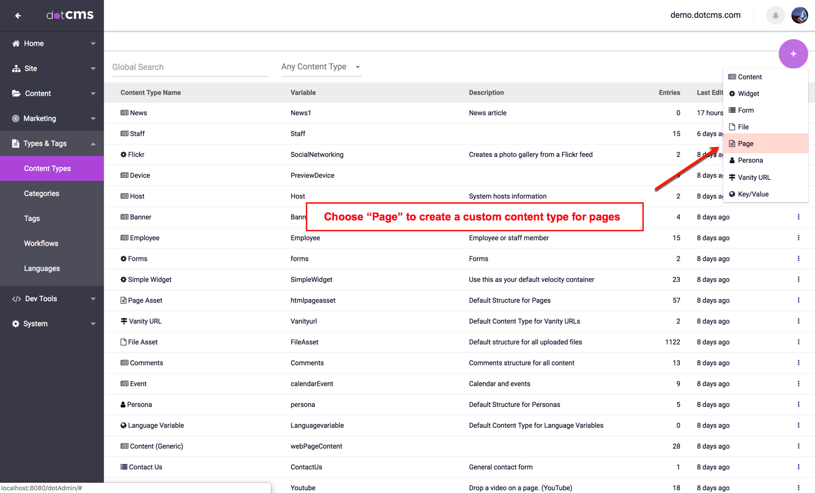Screen dimensions: 815x493
Task: Collapse the Types & Tags section
Action: tap(52, 143)
